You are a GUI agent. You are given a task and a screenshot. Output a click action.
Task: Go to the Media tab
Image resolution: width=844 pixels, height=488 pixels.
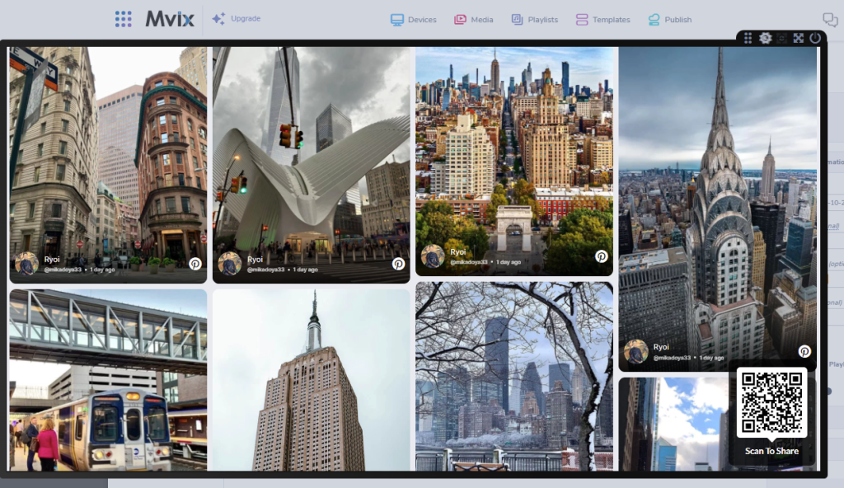pos(474,20)
